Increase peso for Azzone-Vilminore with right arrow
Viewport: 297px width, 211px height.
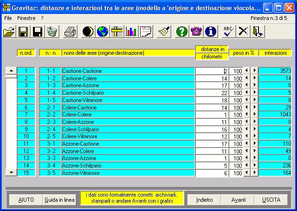pyautogui.click(x=254, y=173)
